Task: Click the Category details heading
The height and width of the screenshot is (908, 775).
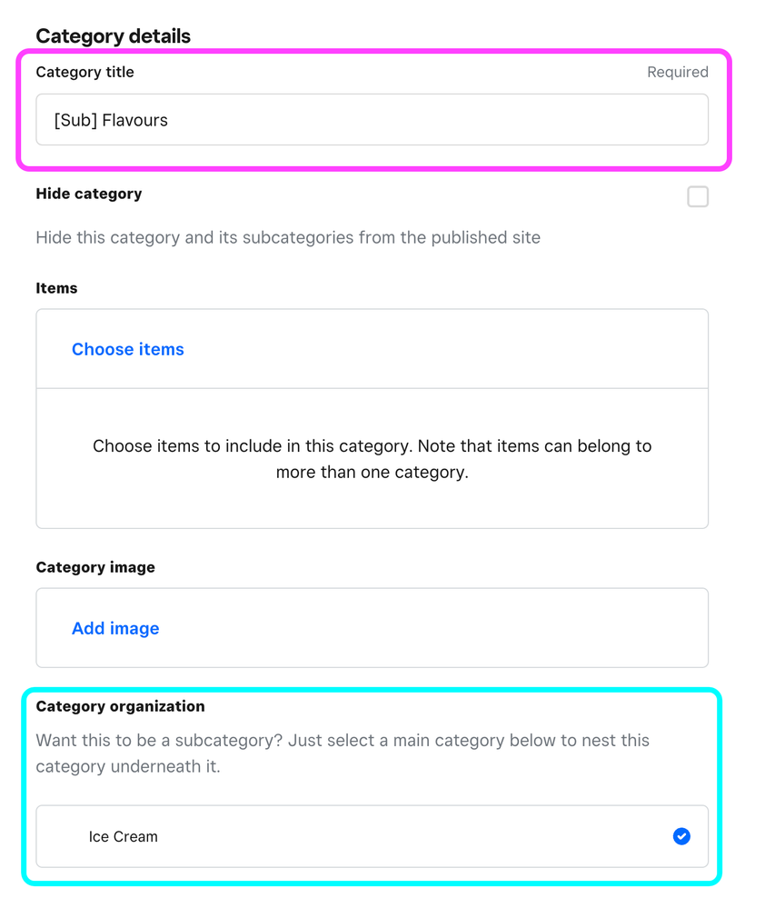Action: point(114,36)
